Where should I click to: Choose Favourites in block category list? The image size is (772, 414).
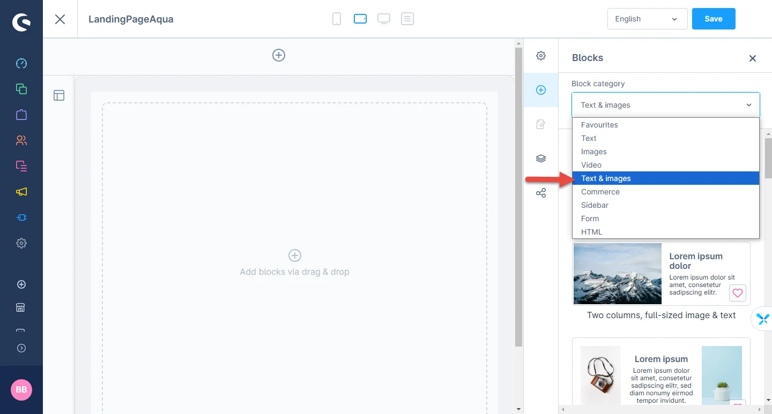[599, 125]
